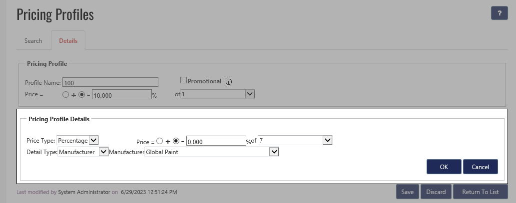Viewport: 516px width, 203px height.
Task: Enable the Promotional checkbox
Action: 183,80
